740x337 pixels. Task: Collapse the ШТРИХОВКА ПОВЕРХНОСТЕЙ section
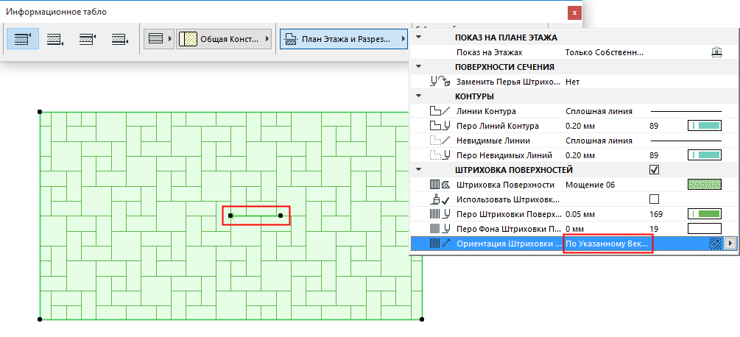pyautogui.click(x=419, y=170)
